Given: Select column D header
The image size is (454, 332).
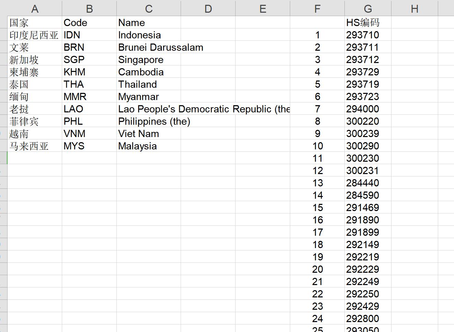Looking at the screenshot, I should pos(208,8).
